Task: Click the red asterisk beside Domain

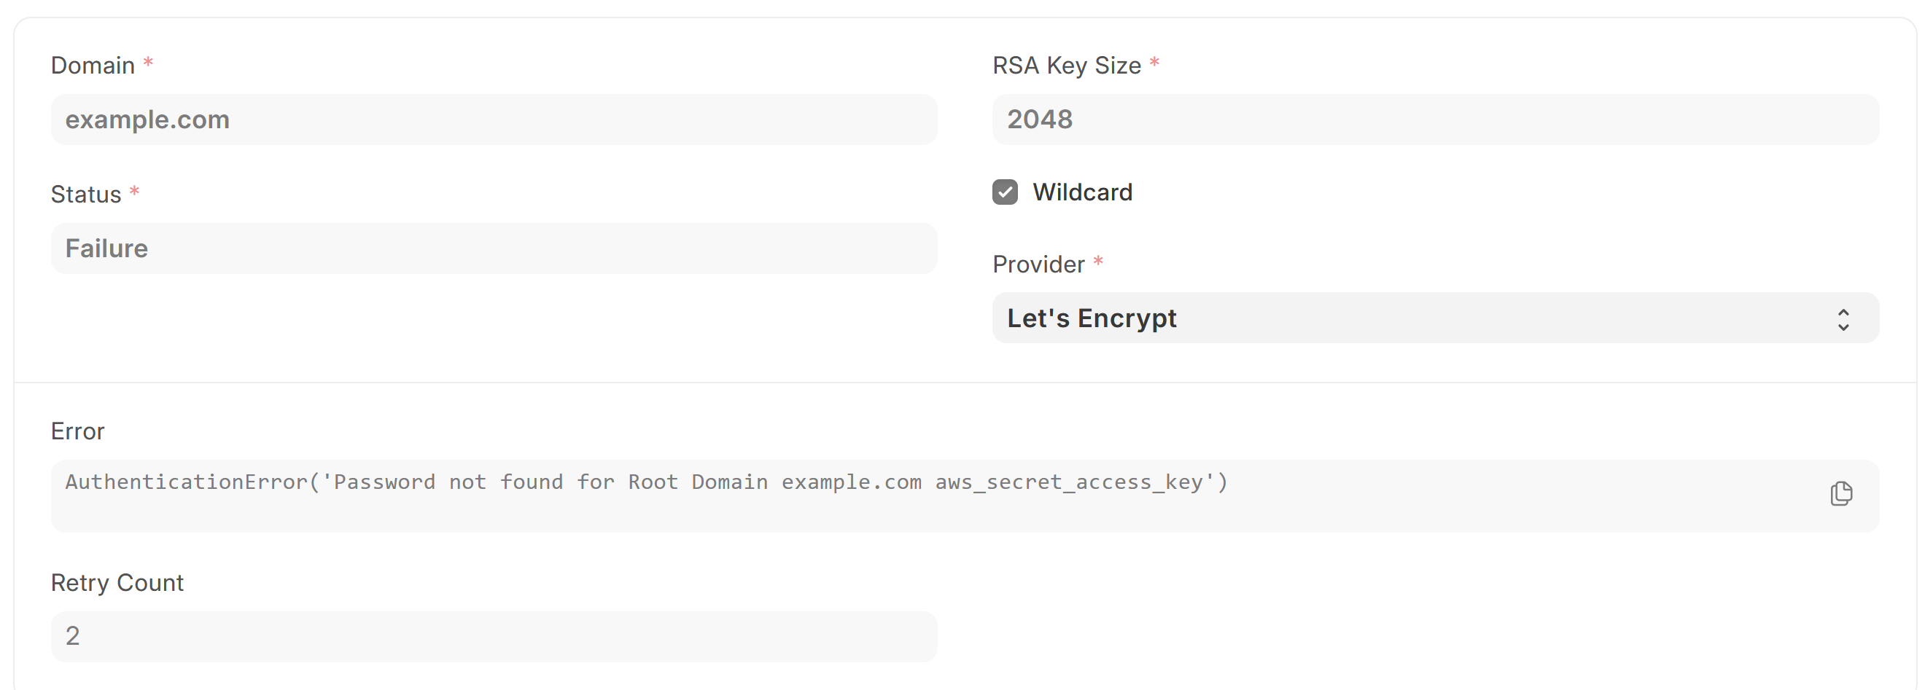Action: [x=148, y=63]
